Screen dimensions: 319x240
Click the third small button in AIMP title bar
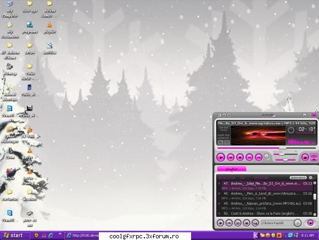229,115
